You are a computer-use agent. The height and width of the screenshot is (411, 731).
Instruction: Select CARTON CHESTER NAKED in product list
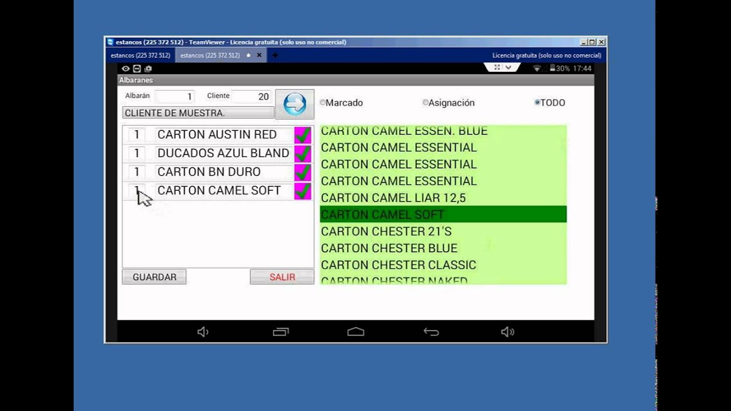click(443, 280)
